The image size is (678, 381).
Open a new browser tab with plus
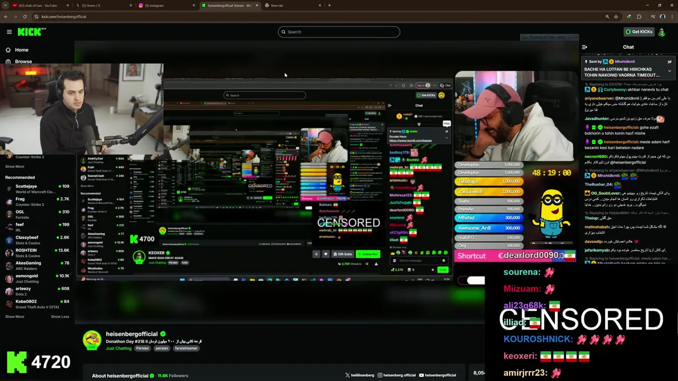tap(329, 5)
